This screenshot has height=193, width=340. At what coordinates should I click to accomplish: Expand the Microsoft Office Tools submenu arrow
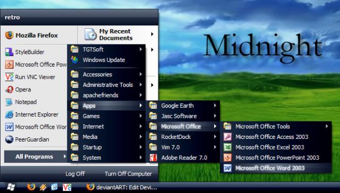tap(327, 126)
